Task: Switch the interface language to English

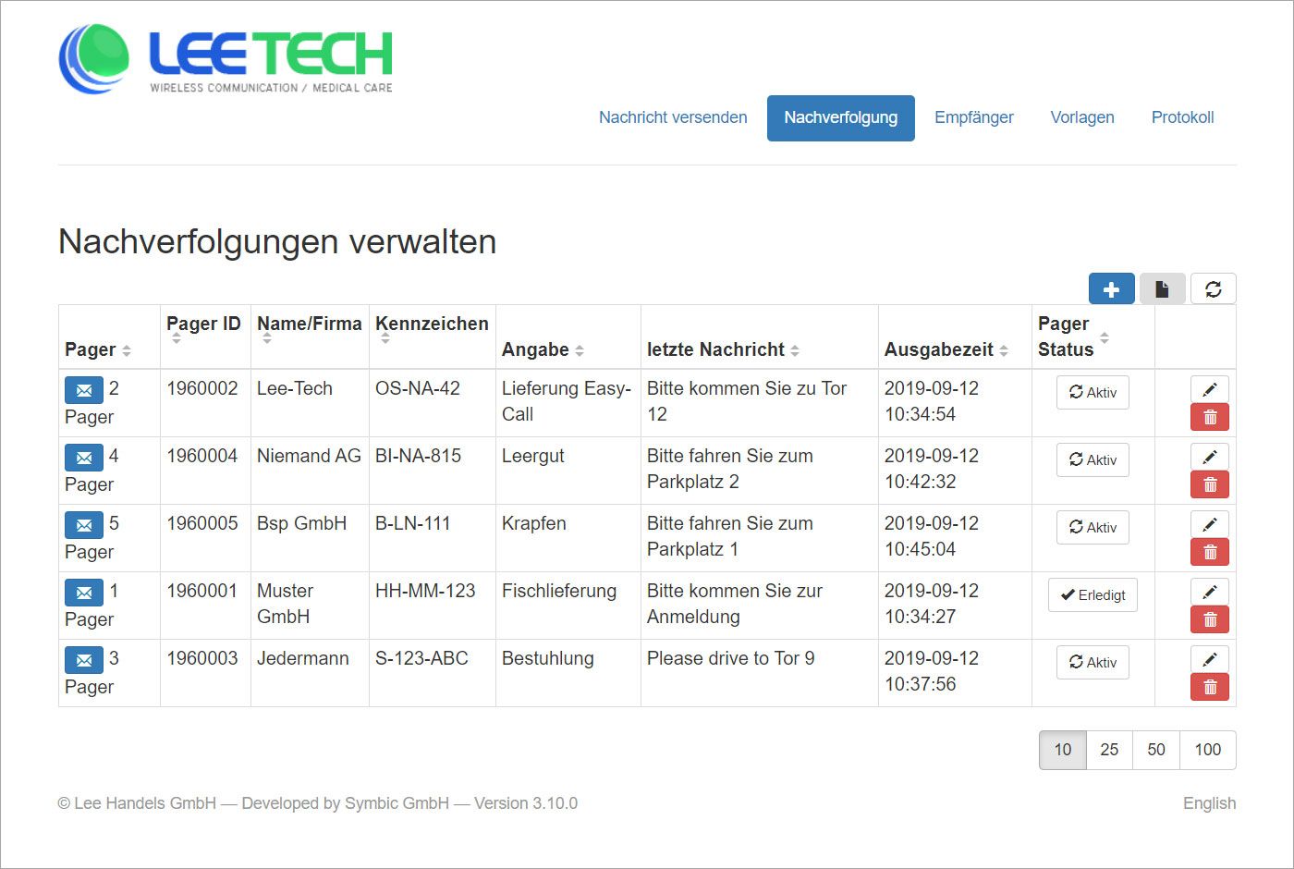Action: pyautogui.click(x=1209, y=802)
